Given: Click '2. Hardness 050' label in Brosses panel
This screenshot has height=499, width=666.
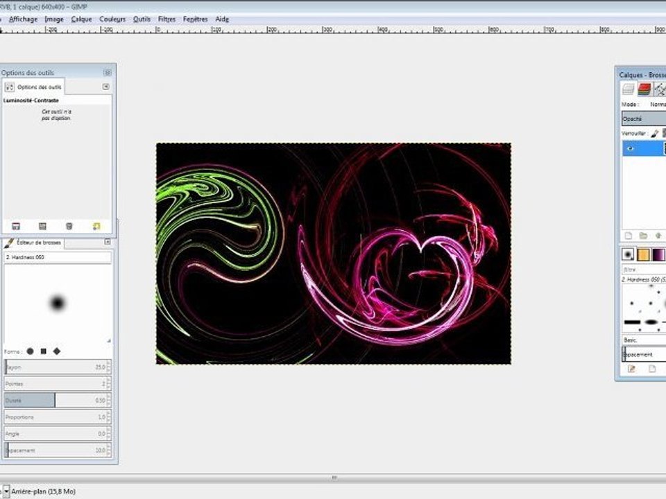Looking at the screenshot, I should click(643, 280).
